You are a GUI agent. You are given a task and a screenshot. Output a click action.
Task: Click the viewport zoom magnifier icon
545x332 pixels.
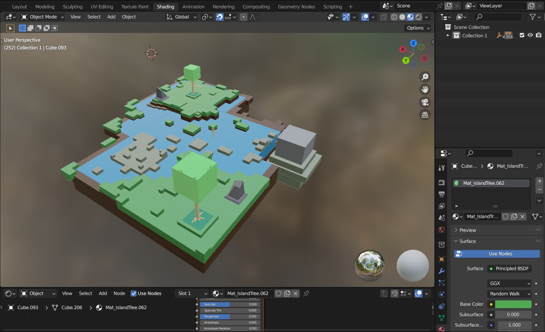[425, 77]
